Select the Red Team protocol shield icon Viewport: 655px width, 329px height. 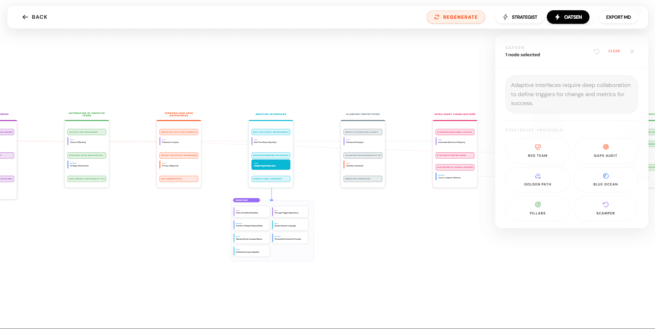tap(538, 147)
